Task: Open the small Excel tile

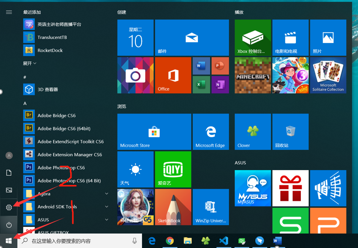Action: [201, 85]
